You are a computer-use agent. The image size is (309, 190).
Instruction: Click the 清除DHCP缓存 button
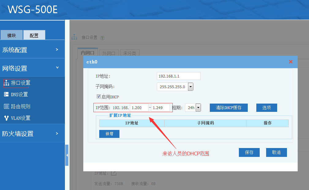(x=228, y=108)
